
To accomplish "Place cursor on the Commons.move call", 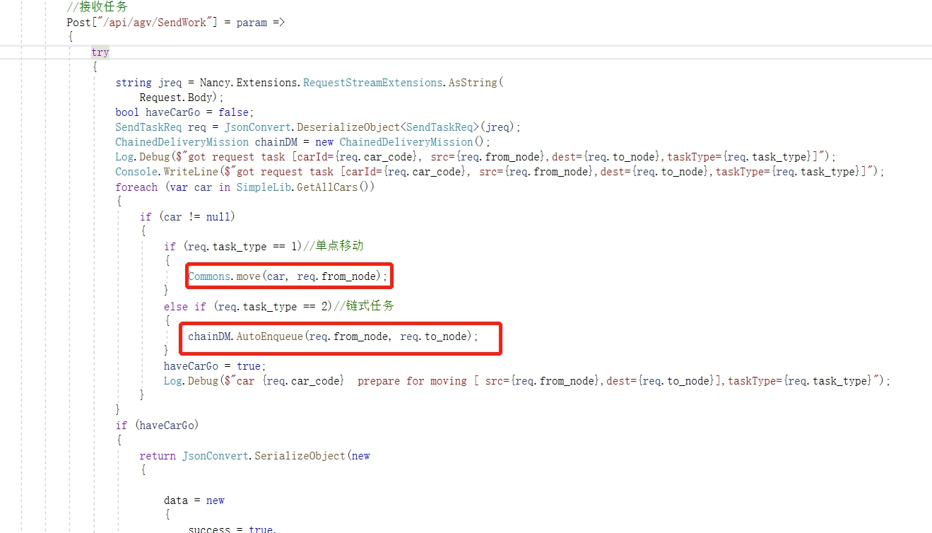I will coord(288,276).
